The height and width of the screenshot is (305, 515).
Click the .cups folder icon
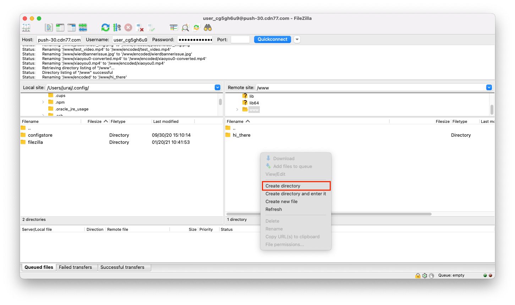click(51, 95)
